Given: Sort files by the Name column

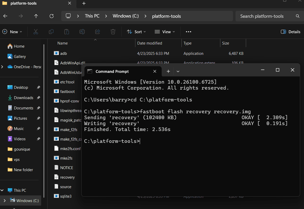Looking at the screenshot, I should pyautogui.click(x=63, y=43).
